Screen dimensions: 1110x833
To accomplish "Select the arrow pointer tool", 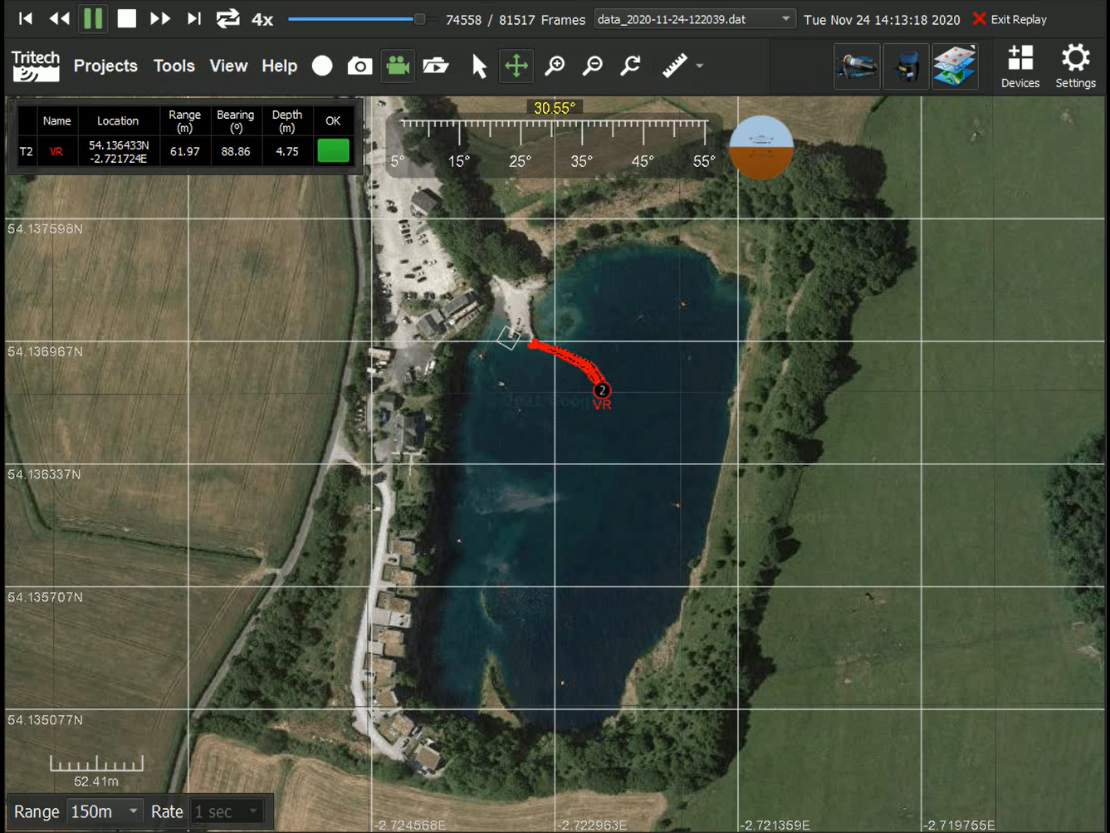I will (x=479, y=66).
